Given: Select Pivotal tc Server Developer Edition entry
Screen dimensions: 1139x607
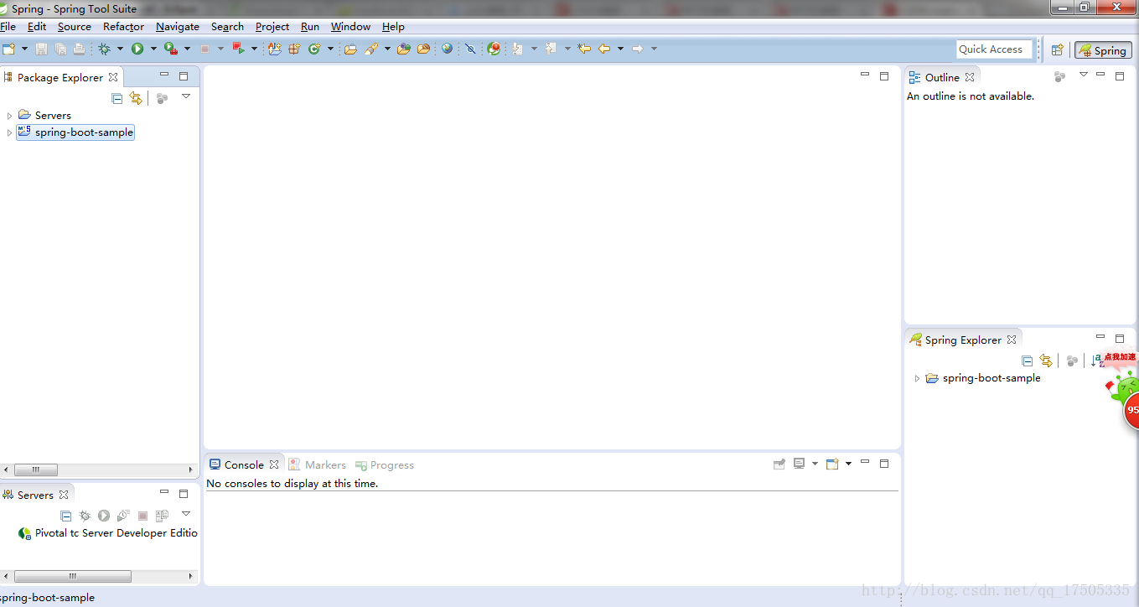Looking at the screenshot, I should pos(108,533).
